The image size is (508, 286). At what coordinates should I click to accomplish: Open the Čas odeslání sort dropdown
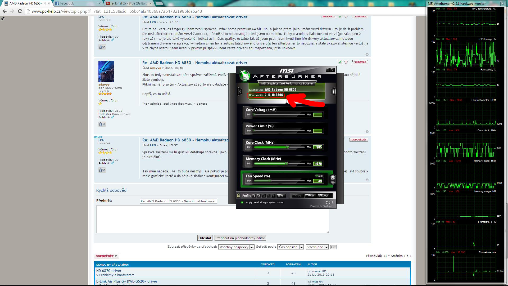pos(291,247)
